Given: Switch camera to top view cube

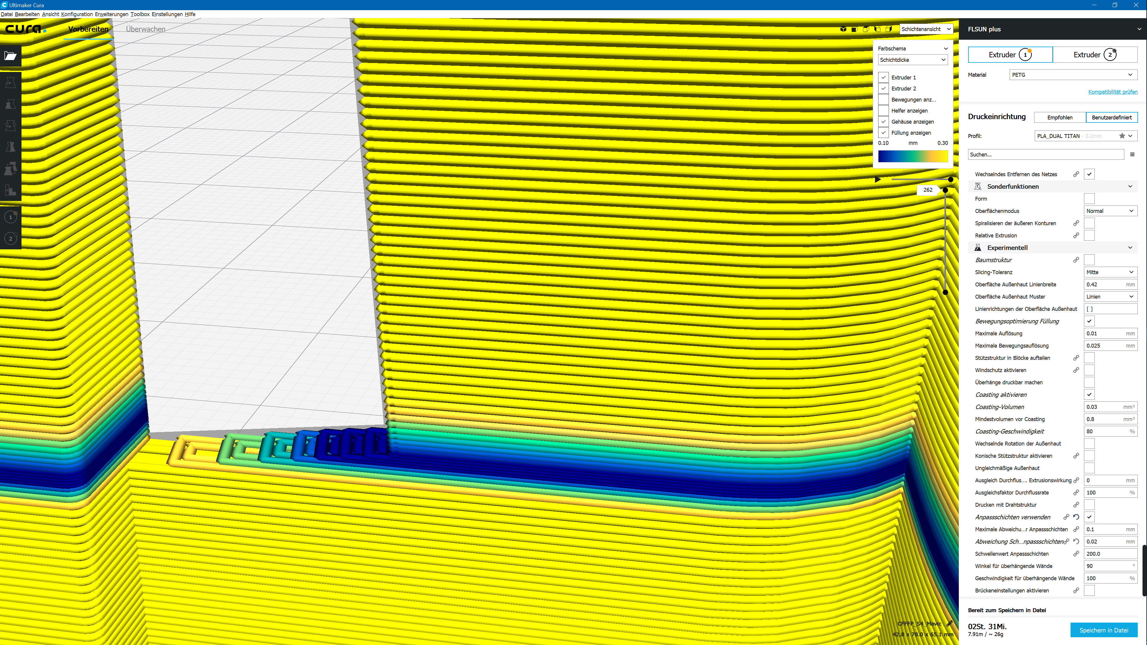Looking at the screenshot, I should 866,29.
